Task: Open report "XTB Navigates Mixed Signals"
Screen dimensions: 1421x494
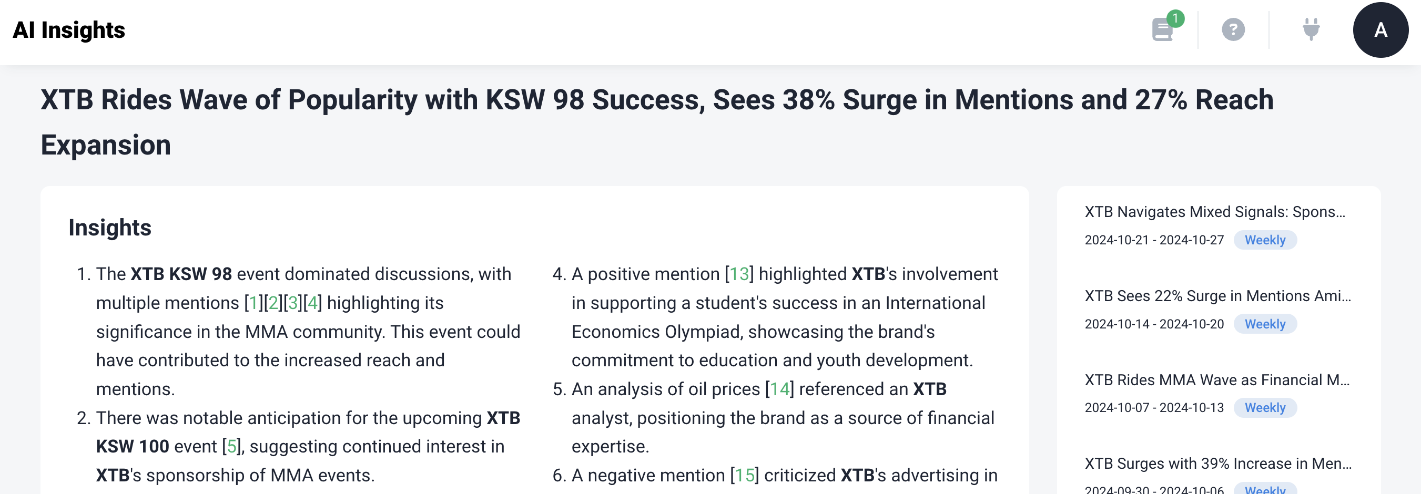Action: point(1215,212)
